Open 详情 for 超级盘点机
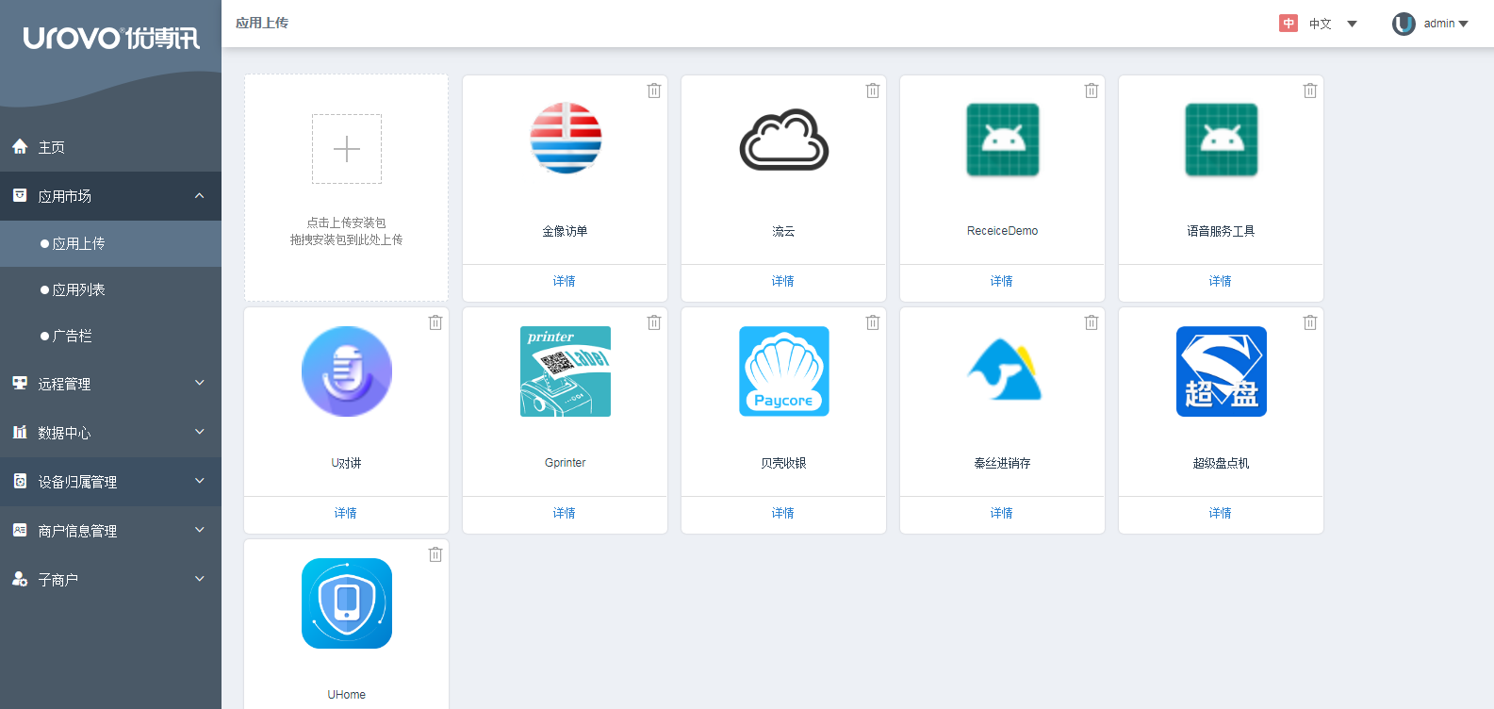The width and height of the screenshot is (1494, 709). (x=1221, y=513)
